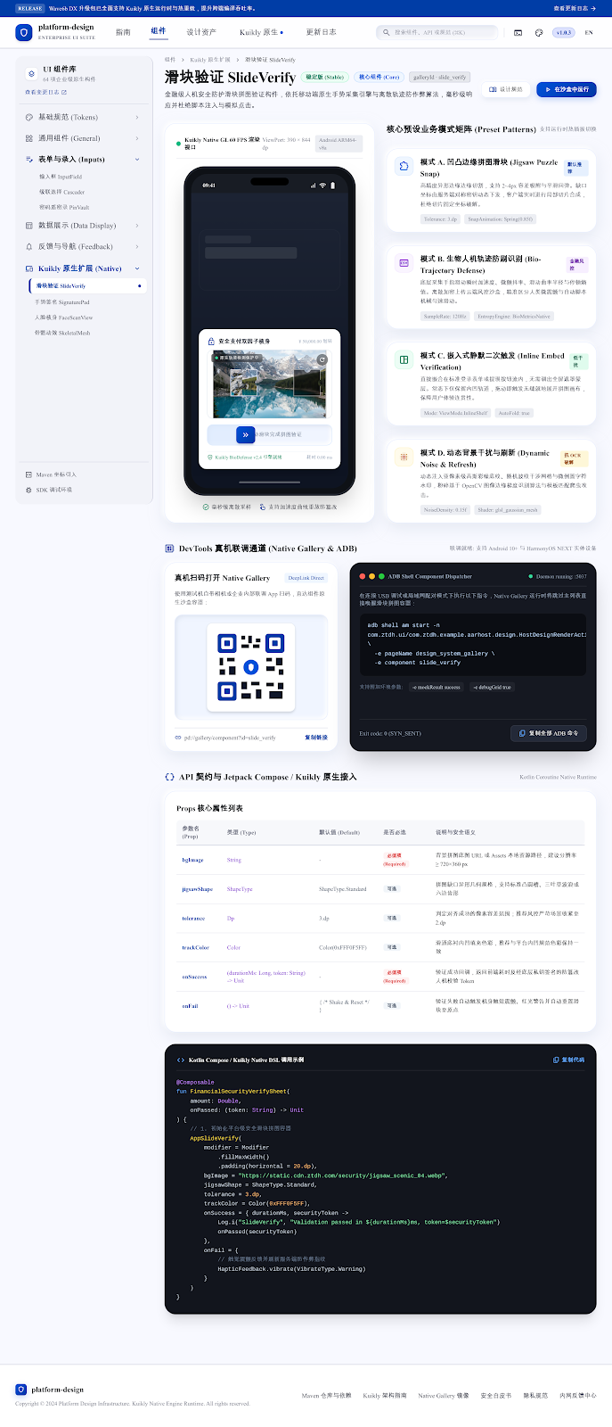
Task: Click the refresh icon on the puzzle image
Action: point(322,359)
